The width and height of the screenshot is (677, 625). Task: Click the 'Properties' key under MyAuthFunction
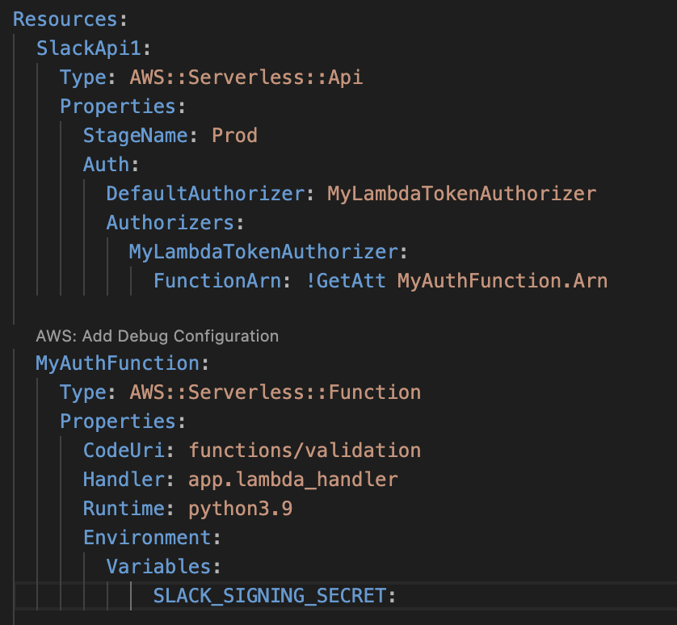click(x=118, y=422)
